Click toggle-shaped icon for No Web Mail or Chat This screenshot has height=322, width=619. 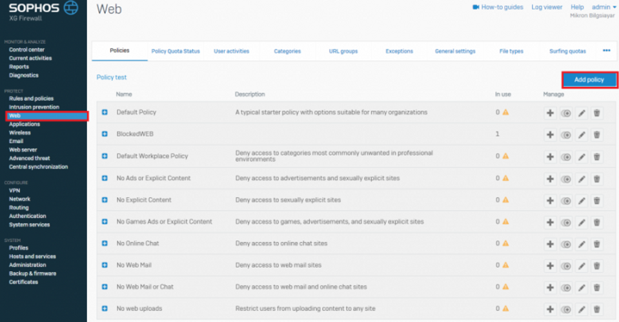(566, 287)
